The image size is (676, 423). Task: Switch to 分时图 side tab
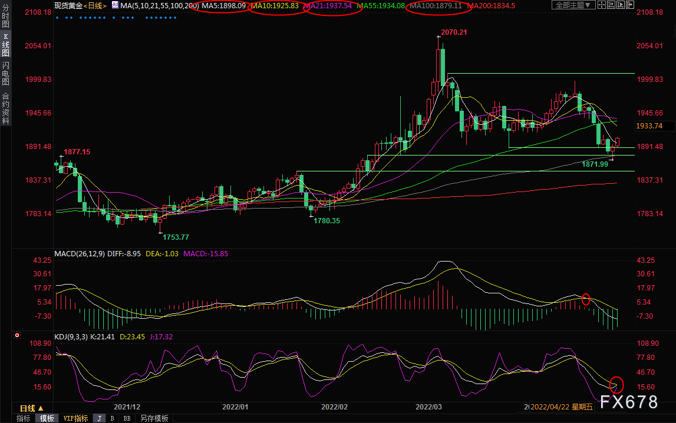click(x=5, y=18)
